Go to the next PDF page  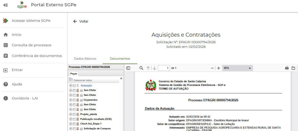click(155, 68)
